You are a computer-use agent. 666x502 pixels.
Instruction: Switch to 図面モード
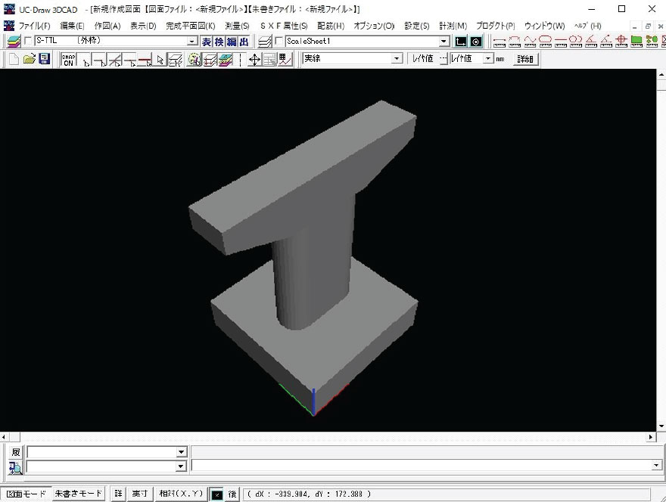26,494
